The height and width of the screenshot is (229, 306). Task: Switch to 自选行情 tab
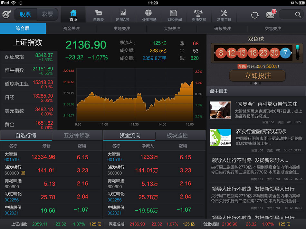[26, 136]
